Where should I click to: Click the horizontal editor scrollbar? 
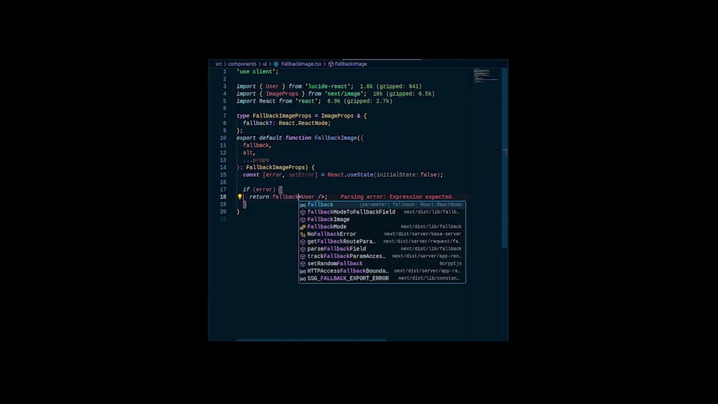(x=311, y=340)
